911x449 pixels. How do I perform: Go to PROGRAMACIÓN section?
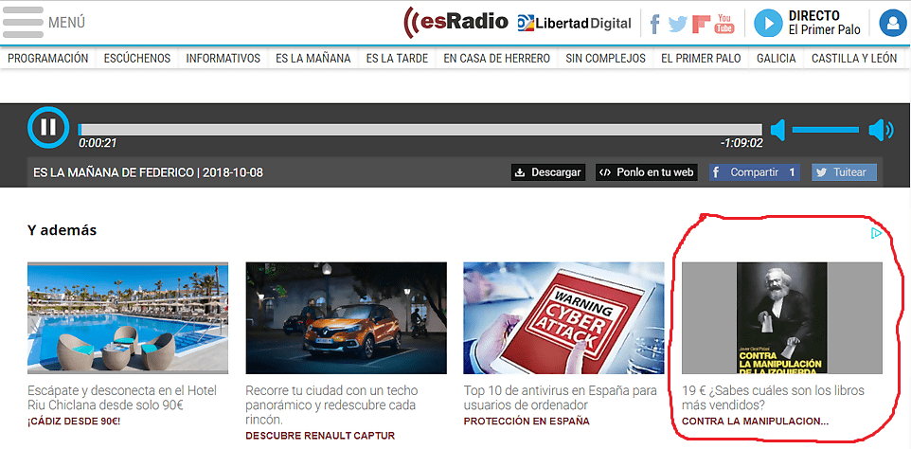48,58
